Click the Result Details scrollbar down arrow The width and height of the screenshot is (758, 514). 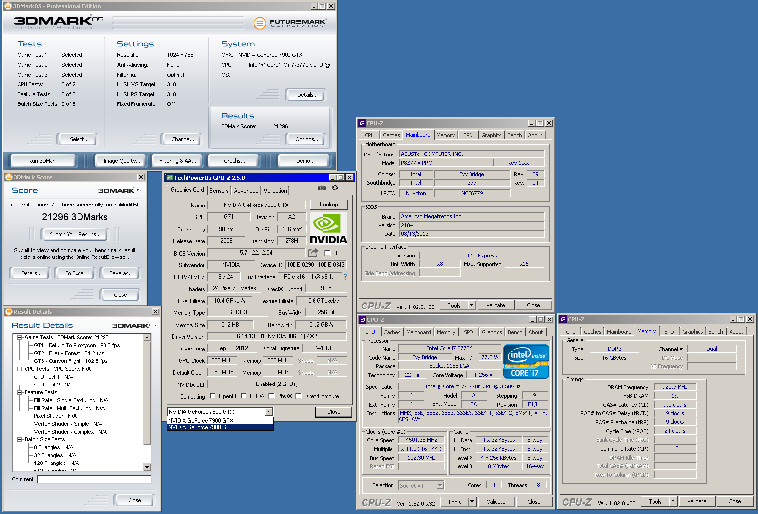pos(147,467)
